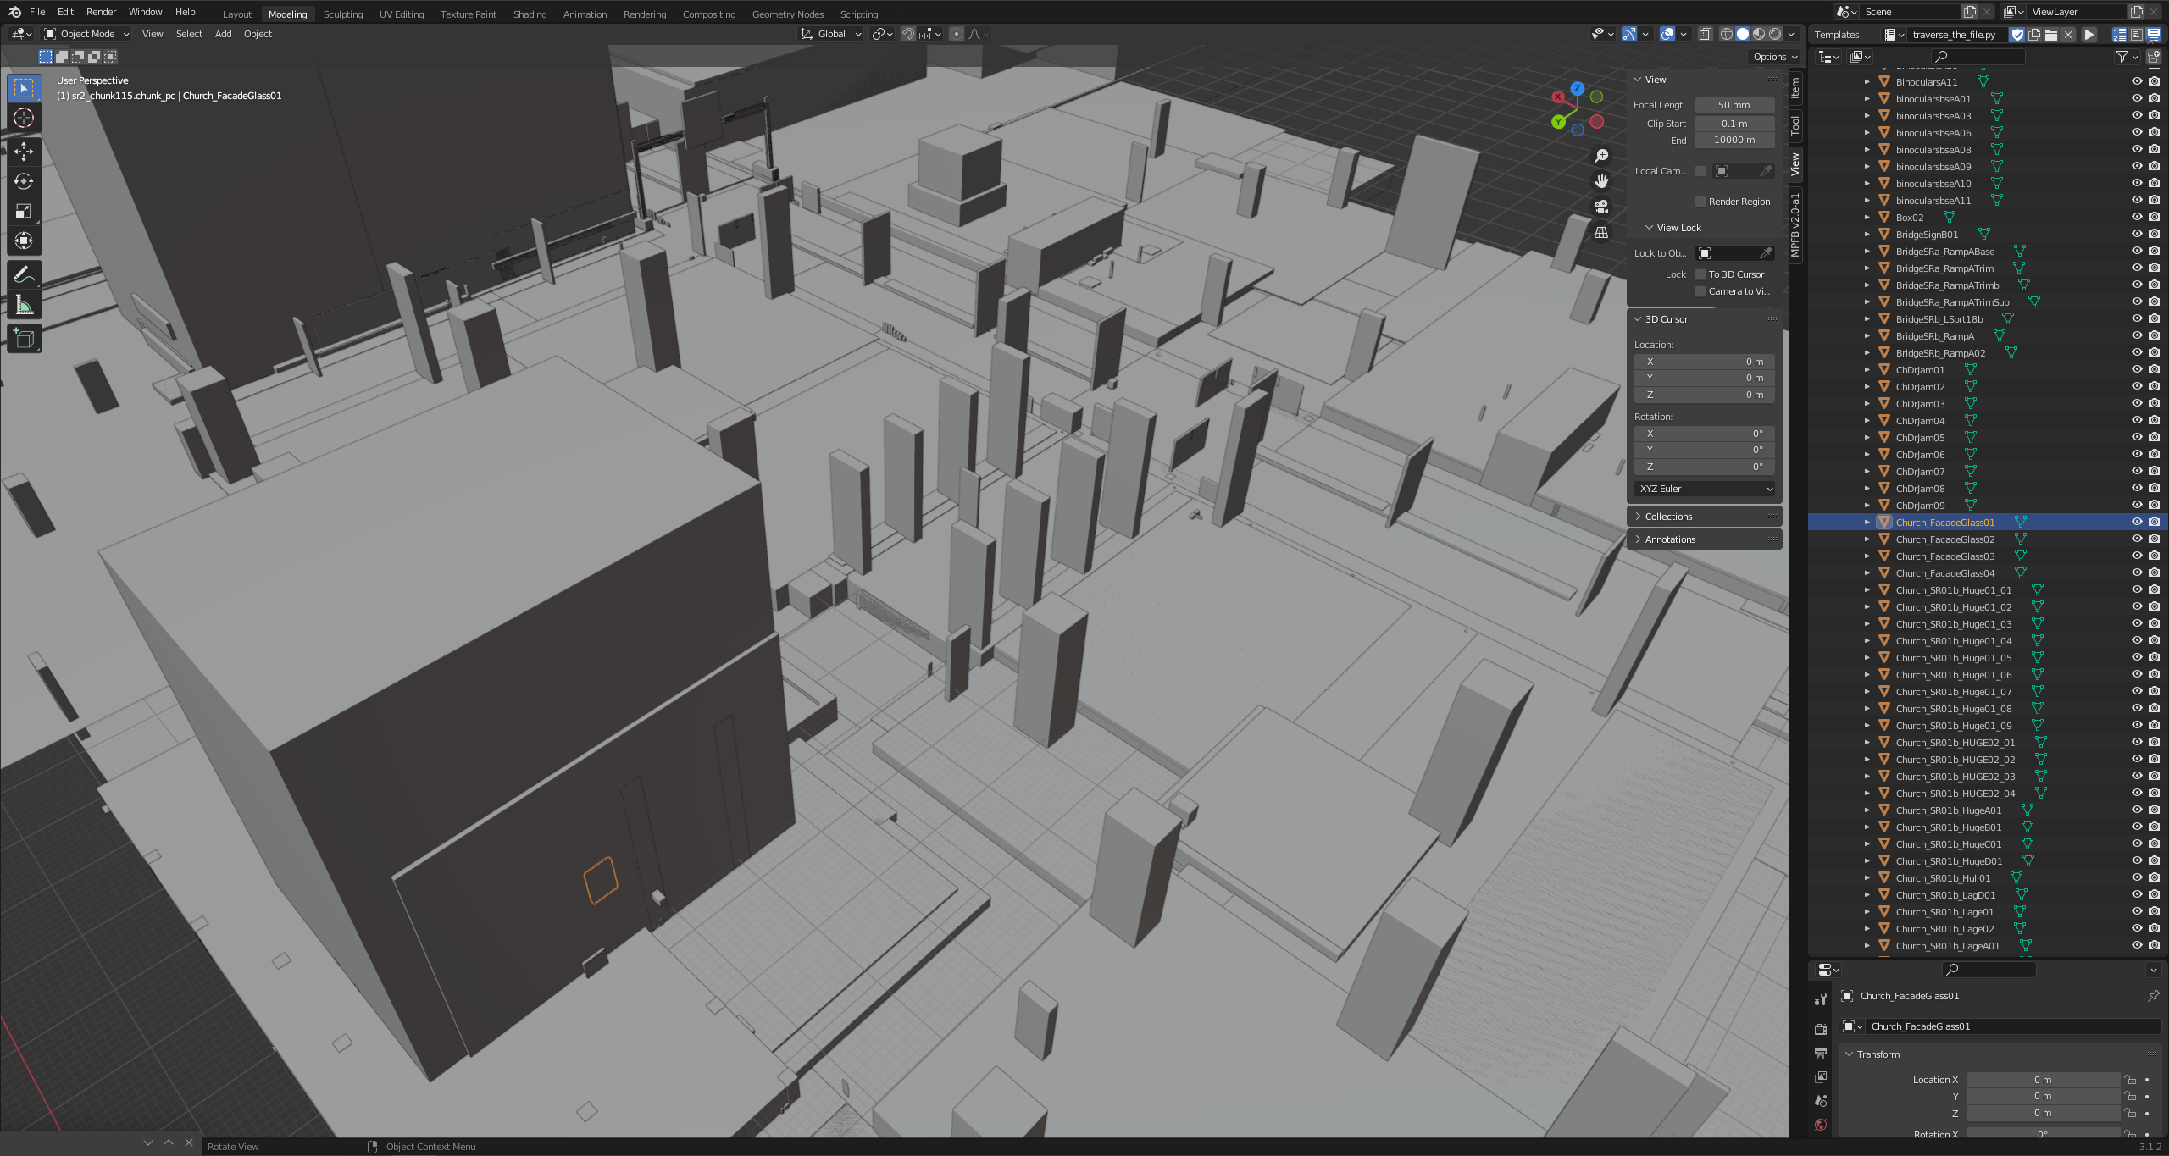
Task: Toggle viewport overlays
Action: (x=1667, y=34)
